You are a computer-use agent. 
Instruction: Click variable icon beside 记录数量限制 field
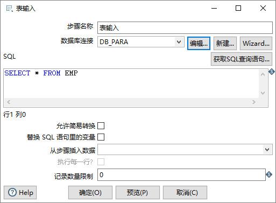pyautogui.click(x=269, y=174)
